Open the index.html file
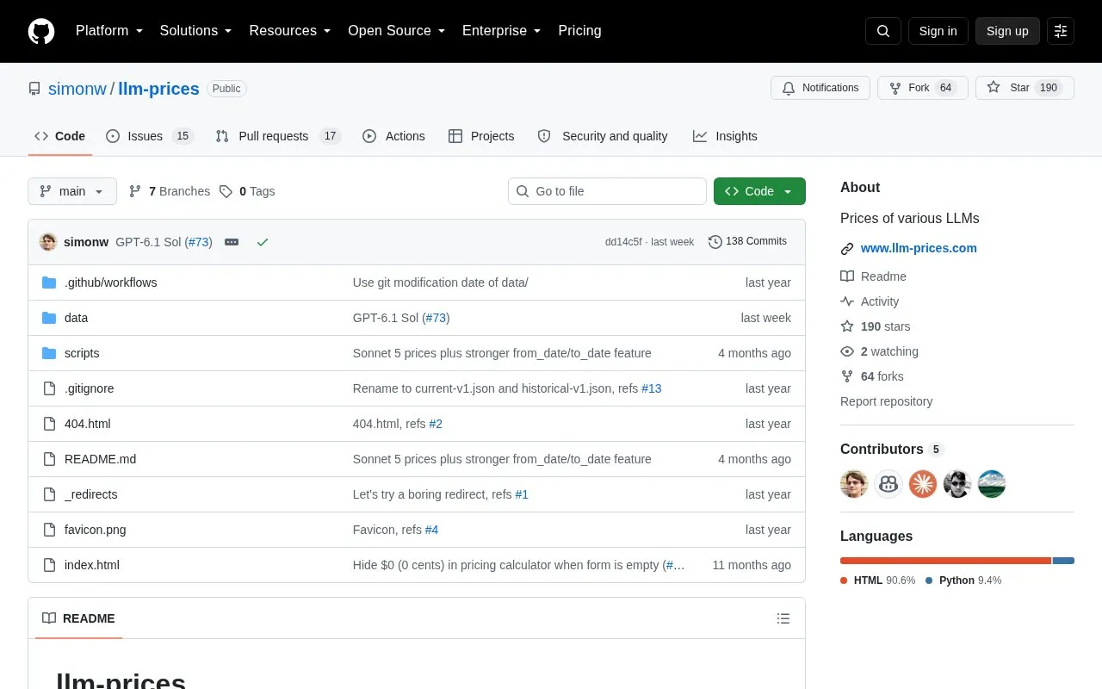This screenshot has width=1102, height=689. pos(92,565)
